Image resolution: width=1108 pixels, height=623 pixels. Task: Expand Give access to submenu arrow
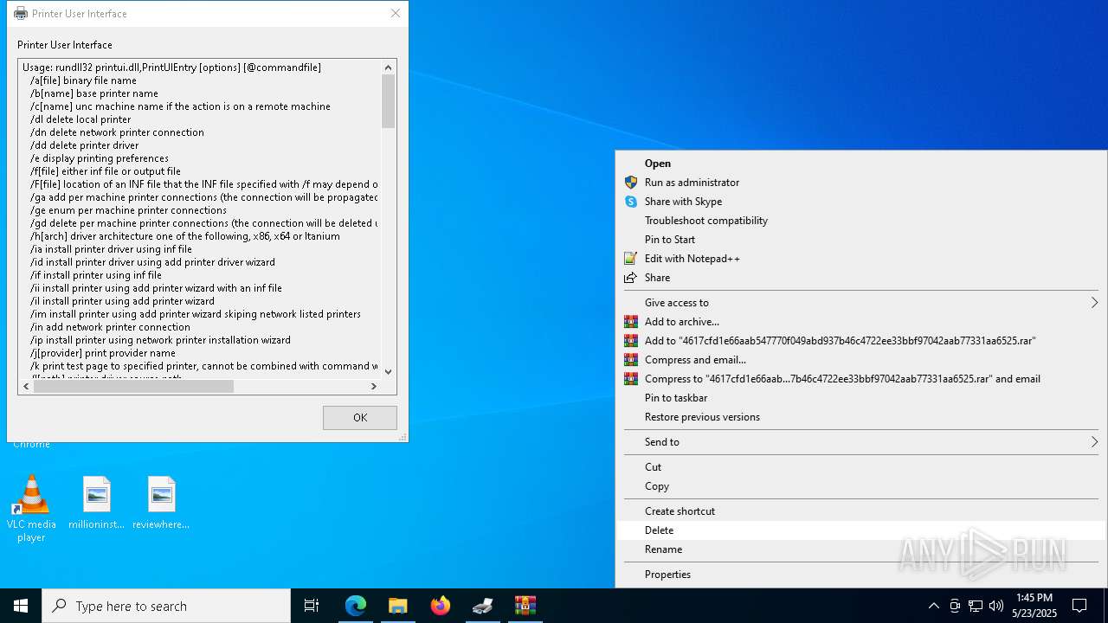pyautogui.click(x=1094, y=303)
